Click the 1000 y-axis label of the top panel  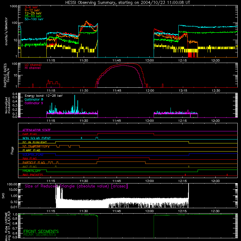click(x=14, y=6)
